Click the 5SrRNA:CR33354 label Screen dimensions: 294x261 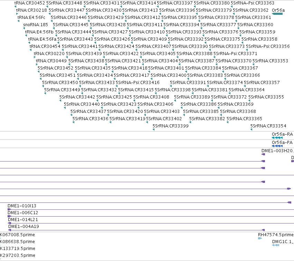coord(268,126)
